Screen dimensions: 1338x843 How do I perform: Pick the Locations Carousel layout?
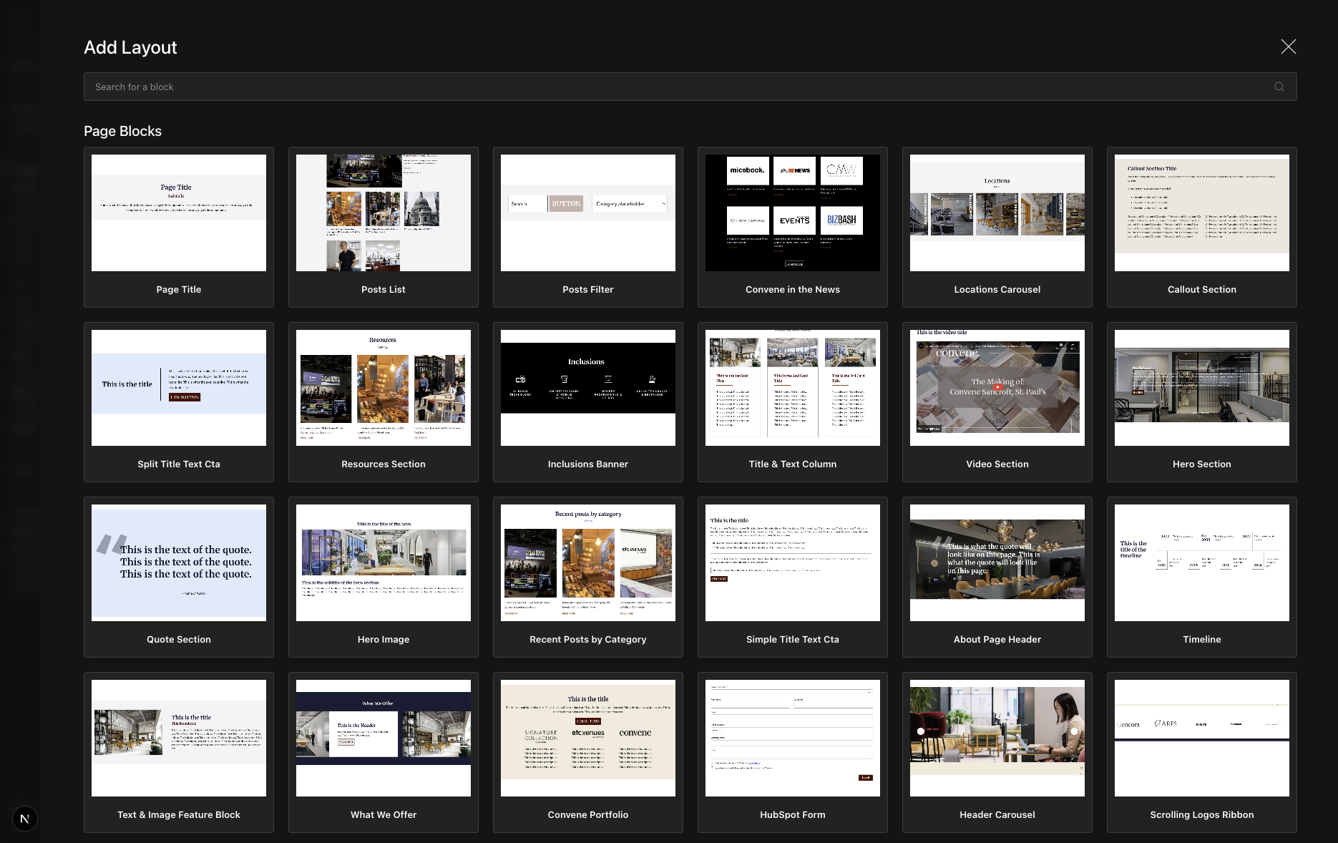[997, 228]
